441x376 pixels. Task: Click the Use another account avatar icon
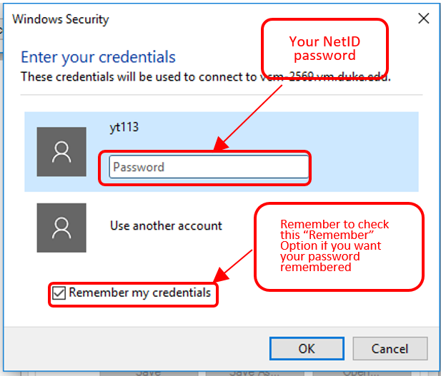61,228
